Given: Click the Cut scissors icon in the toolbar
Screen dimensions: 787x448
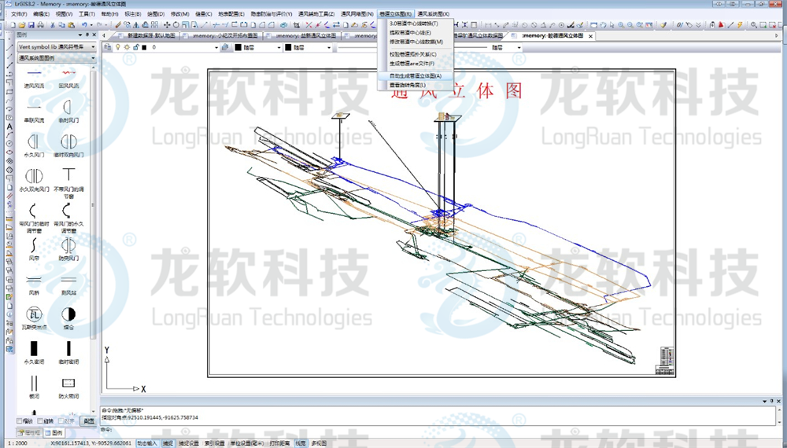Looking at the screenshot, I should 51,25.
